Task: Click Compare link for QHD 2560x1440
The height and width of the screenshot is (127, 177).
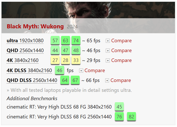Action: pos(121,51)
